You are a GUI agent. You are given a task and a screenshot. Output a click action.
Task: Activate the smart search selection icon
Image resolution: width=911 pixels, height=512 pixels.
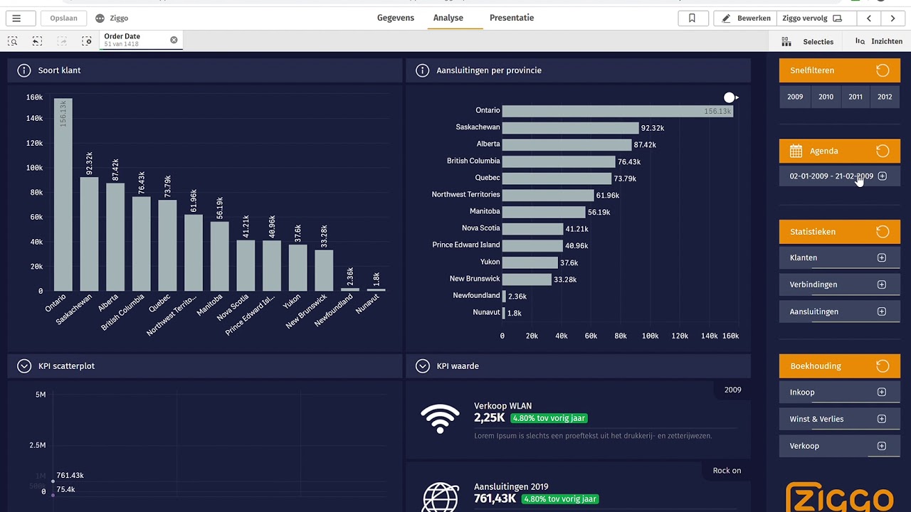click(x=13, y=41)
